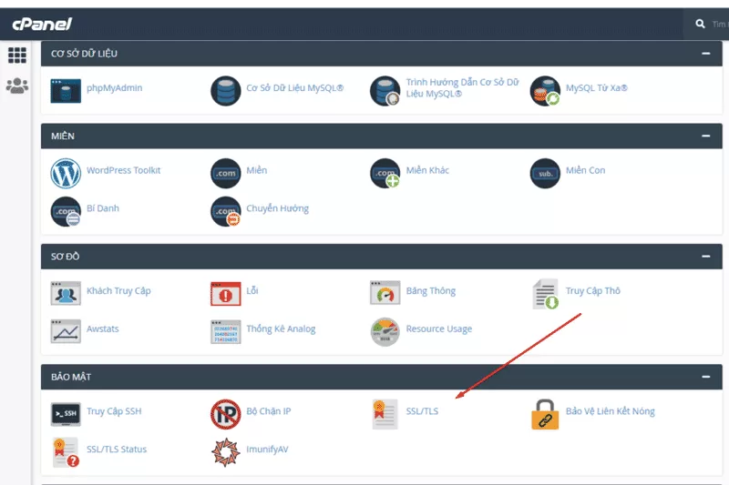Viewport: 729px width, 485px height.
Task: Open the Truy Cập SSH link
Action: click(x=114, y=411)
